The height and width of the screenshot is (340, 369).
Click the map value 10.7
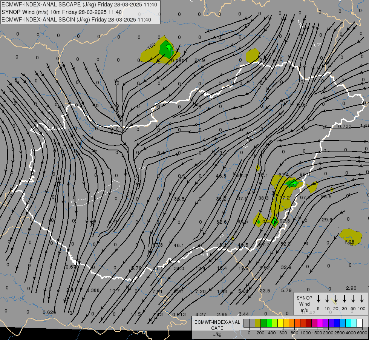(x=115, y=291)
